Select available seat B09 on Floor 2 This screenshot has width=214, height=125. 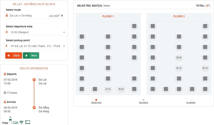coord(179,58)
